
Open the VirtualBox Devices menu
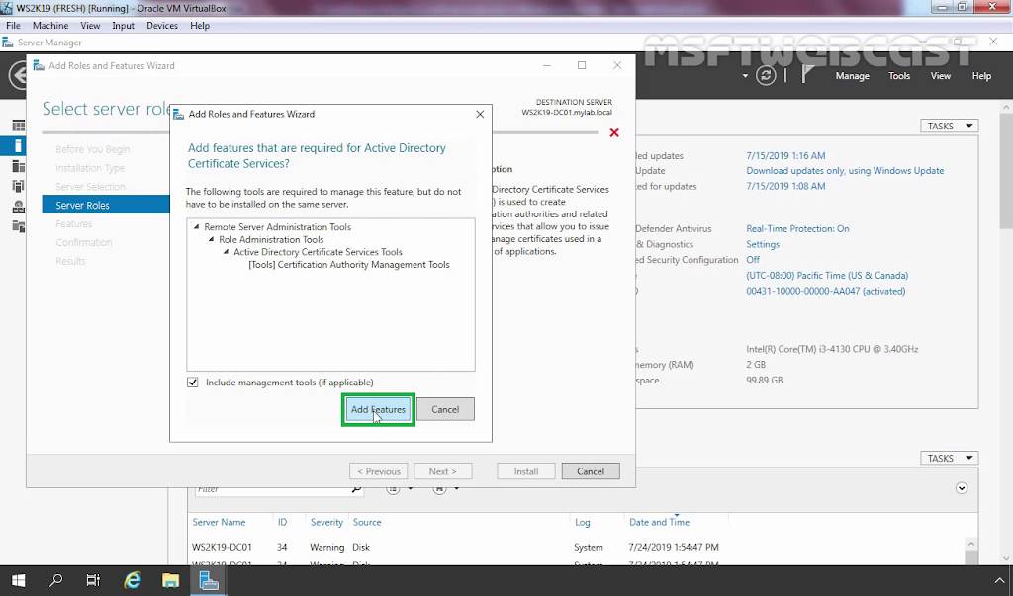click(x=162, y=25)
